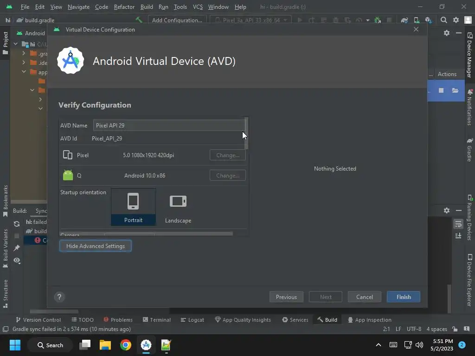475x356 pixels.
Task: Open Device Manager from main toolbar icon
Action: [x=417, y=20]
